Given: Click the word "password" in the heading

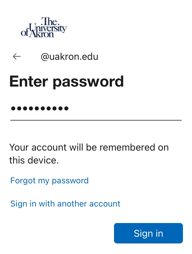Looking at the screenshot, I should [x=88, y=82].
